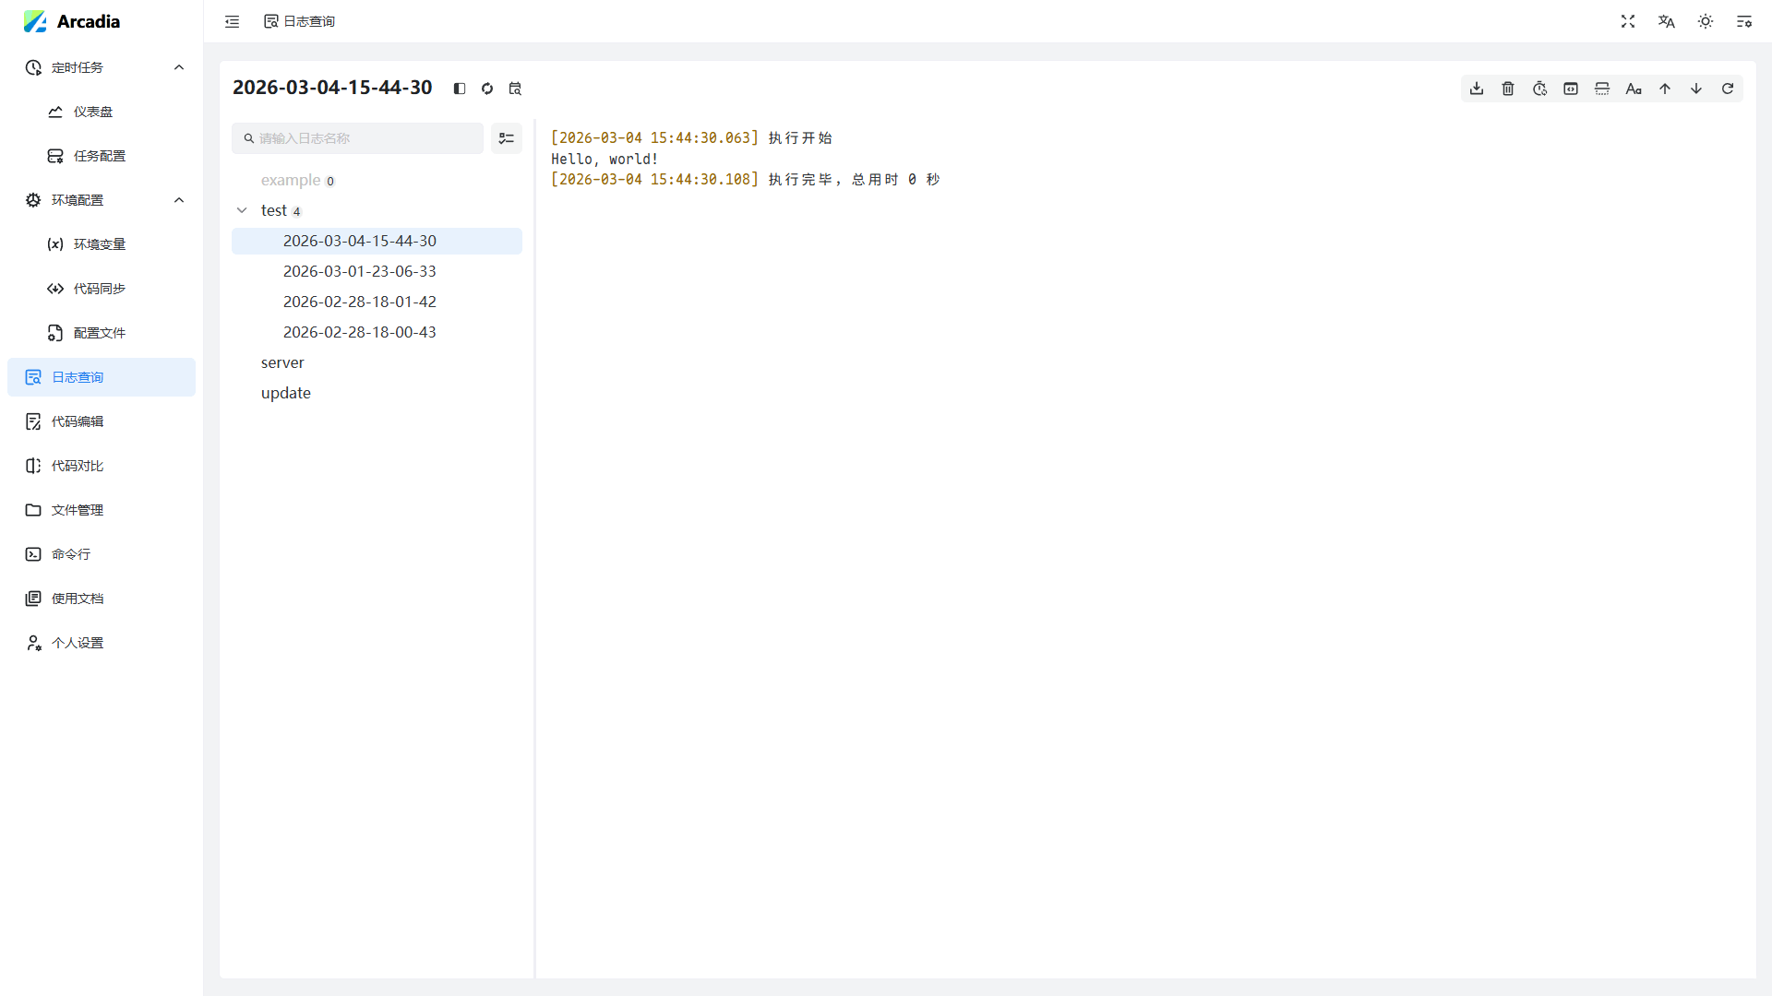1772x996 pixels.
Task: Click the trash delete log icon
Action: coord(1508,89)
